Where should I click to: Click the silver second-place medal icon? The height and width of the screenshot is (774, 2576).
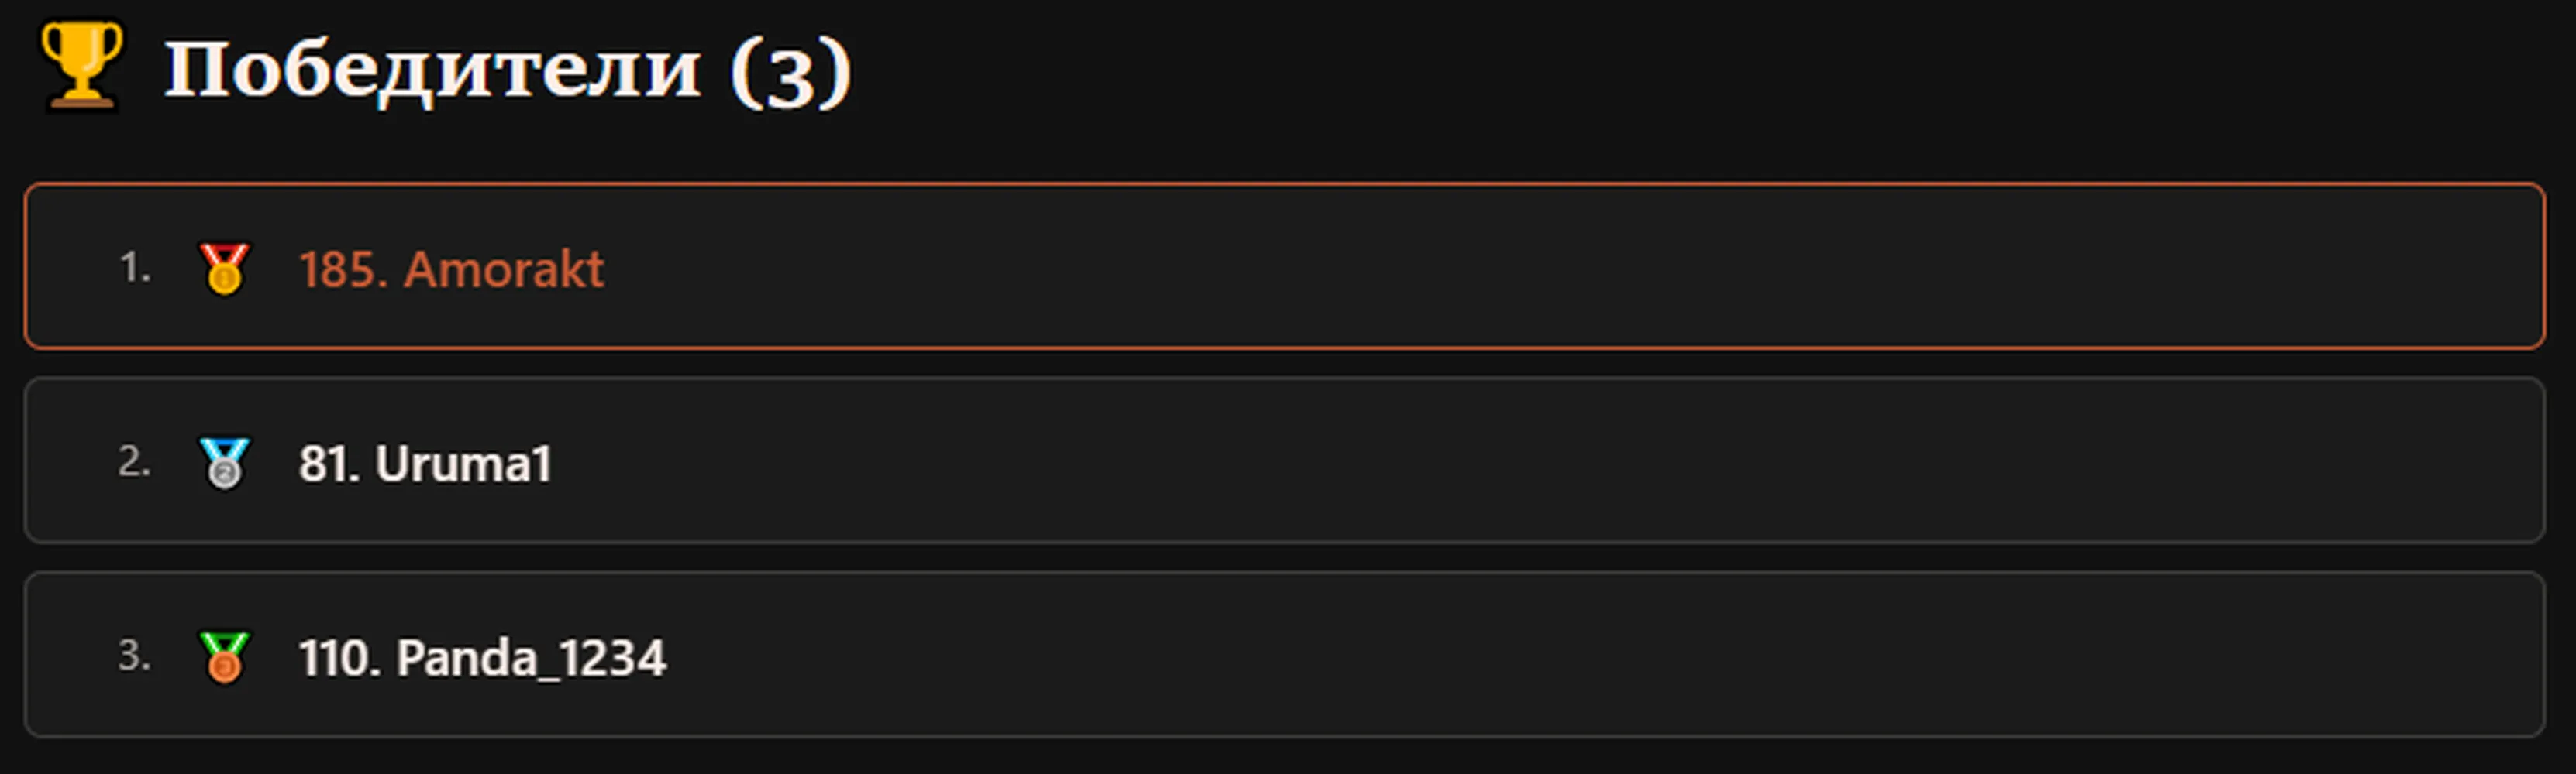(x=224, y=462)
